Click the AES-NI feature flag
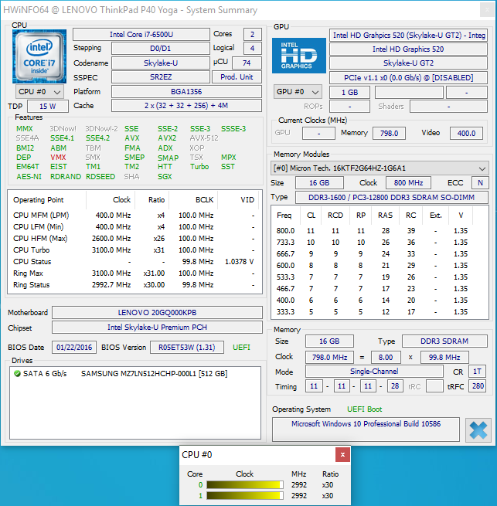 click(29, 177)
